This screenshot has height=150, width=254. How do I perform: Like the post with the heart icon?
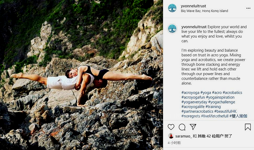[171, 127]
